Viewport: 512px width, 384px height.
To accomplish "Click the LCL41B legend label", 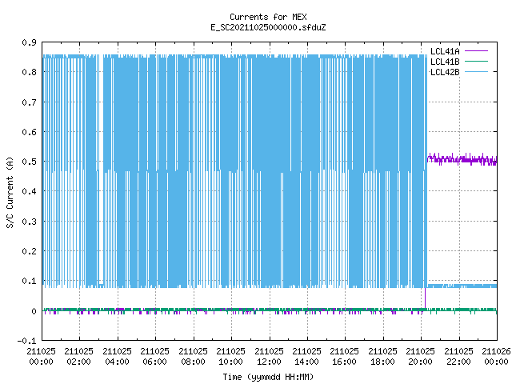I will pos(445,62).
